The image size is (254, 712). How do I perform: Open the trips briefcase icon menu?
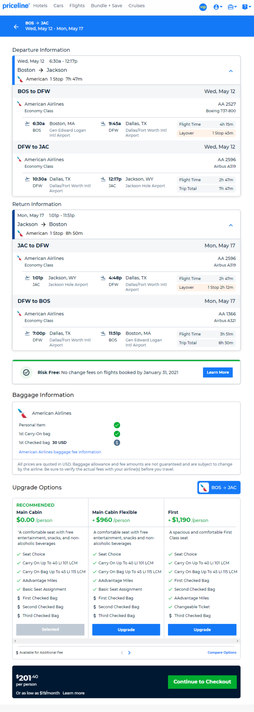(232, 7)
